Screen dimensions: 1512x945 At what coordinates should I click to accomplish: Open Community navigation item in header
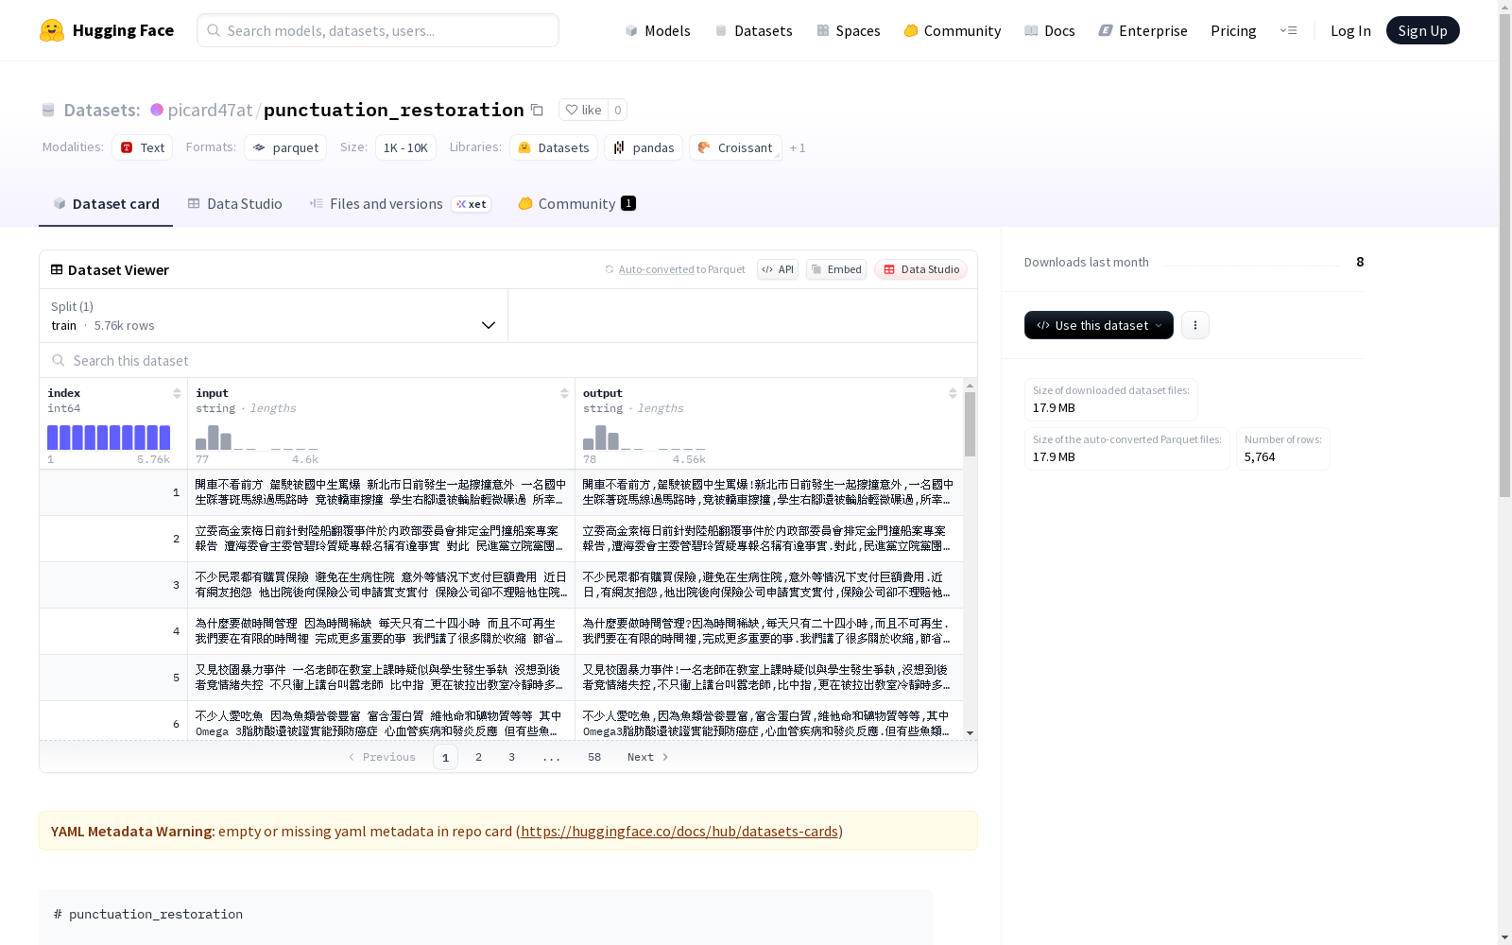(x=953, y=30)
